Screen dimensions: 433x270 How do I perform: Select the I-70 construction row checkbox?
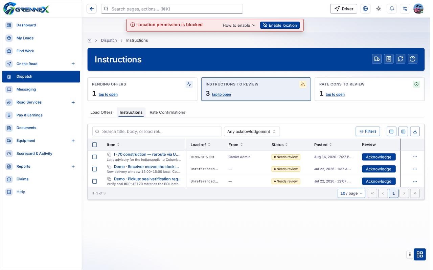[95, 157]
